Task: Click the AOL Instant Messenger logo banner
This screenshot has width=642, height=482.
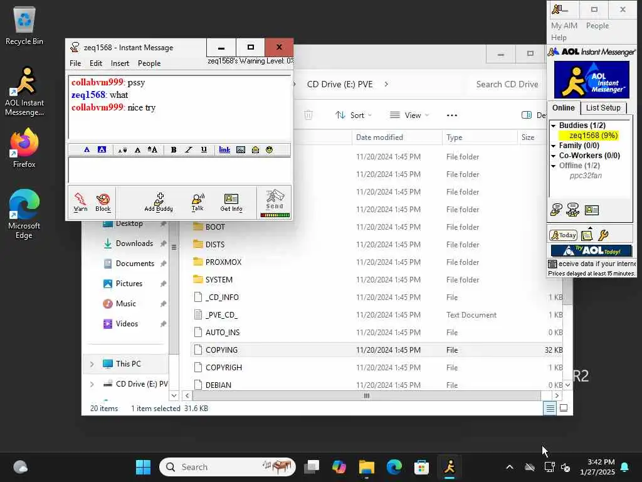Action: [x=592, y=80]
